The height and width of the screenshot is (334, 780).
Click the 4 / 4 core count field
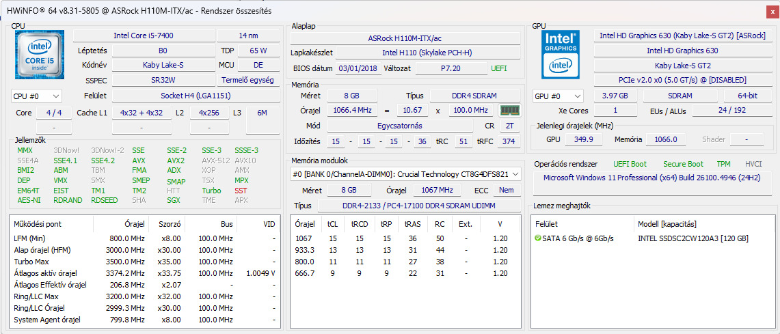click(53, 113)
